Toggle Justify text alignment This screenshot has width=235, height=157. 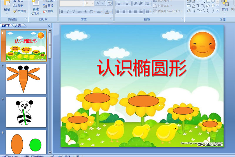tap(135, 11)
